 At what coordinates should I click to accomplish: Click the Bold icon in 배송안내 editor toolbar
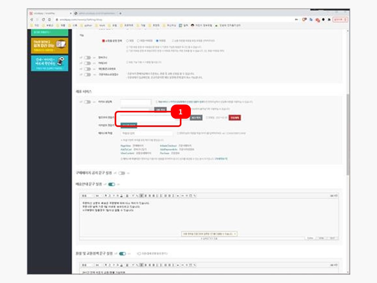pyautogui.click(x=106, y=195)
